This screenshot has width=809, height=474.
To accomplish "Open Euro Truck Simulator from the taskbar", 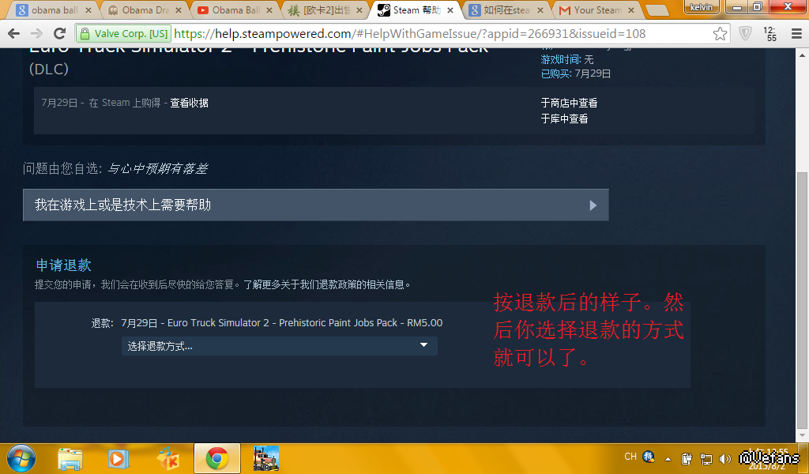I will click(265, 458).
